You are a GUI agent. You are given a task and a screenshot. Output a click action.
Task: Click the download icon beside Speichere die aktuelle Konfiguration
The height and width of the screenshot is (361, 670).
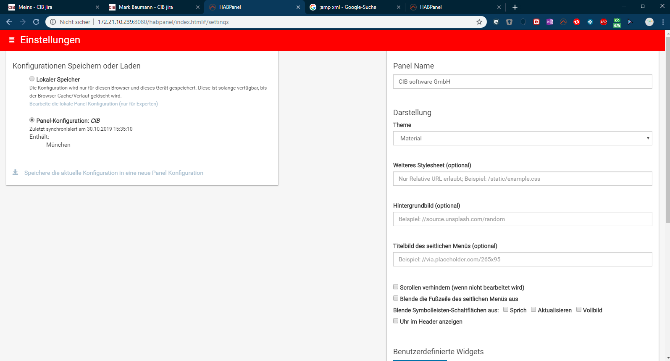[x=16, y=173]
